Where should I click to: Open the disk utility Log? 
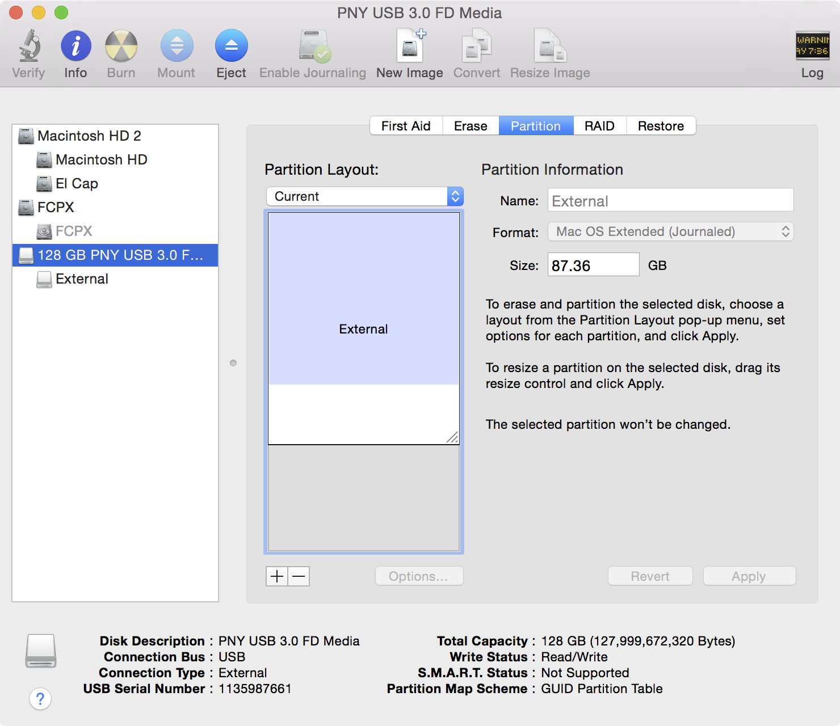tap(812, 51)
